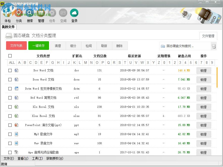Click the PowerPoint icon on the ppt row
Image resolution: width=223 pixels, height=167 pixels.
17,125
